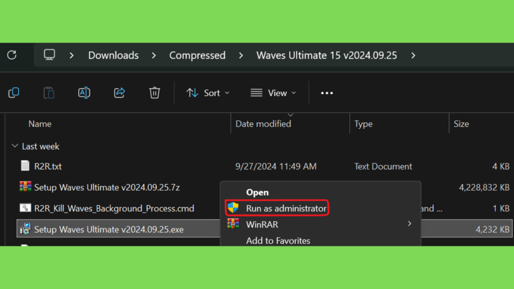Open the See more three-dots menu
The width and height of the screenshot is (514, 289).
(x=327, y=93)
